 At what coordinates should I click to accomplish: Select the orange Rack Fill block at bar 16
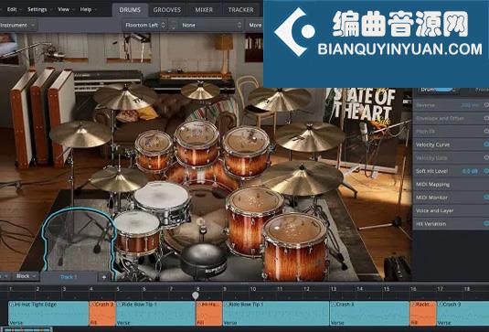tap(423, 313)
